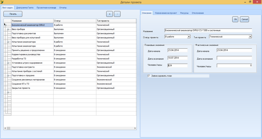Screen dimensions: 262x139
Task: Open the Тип проекта dropdown
Action: pyautogui.click(x=250, y=37)
